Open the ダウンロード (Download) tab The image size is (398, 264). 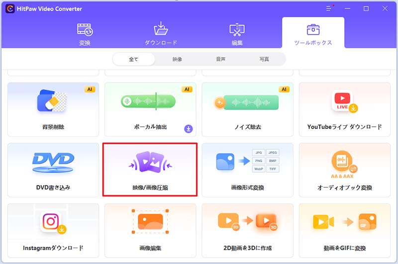pyautogui.click(x=161, y=34)
